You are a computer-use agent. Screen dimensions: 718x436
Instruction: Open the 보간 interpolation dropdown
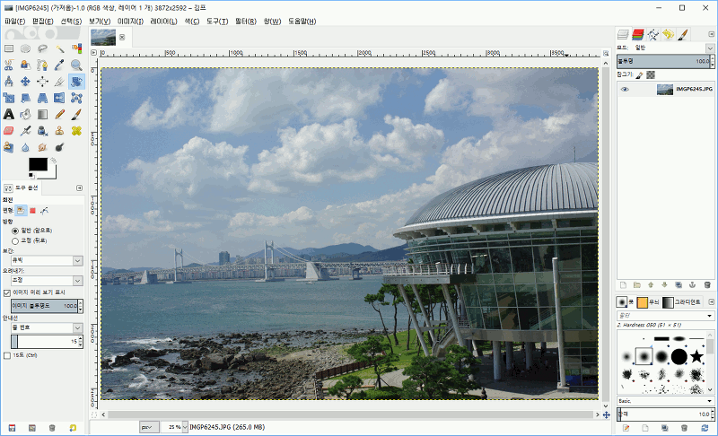pyautogui.click(x=45, y=260)
